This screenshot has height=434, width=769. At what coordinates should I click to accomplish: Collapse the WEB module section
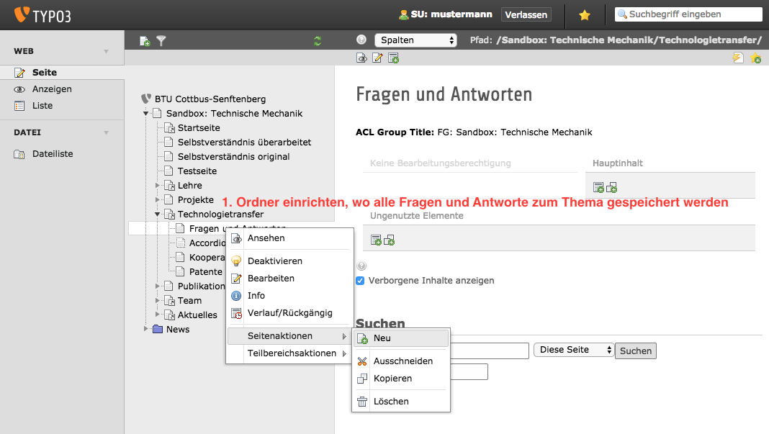point(107,52)
